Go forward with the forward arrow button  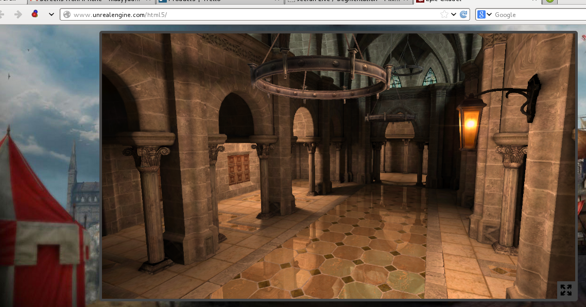click(x=18, y=14)
